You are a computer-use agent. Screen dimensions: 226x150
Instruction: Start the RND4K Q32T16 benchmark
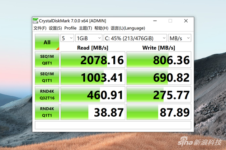click(x=47, y=95)
